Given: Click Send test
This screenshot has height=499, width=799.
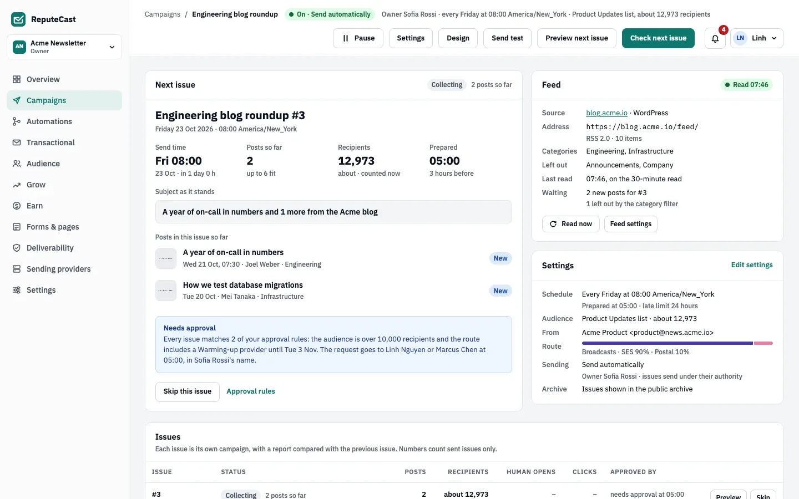Looking at the screenshot, I should [507, 38].
